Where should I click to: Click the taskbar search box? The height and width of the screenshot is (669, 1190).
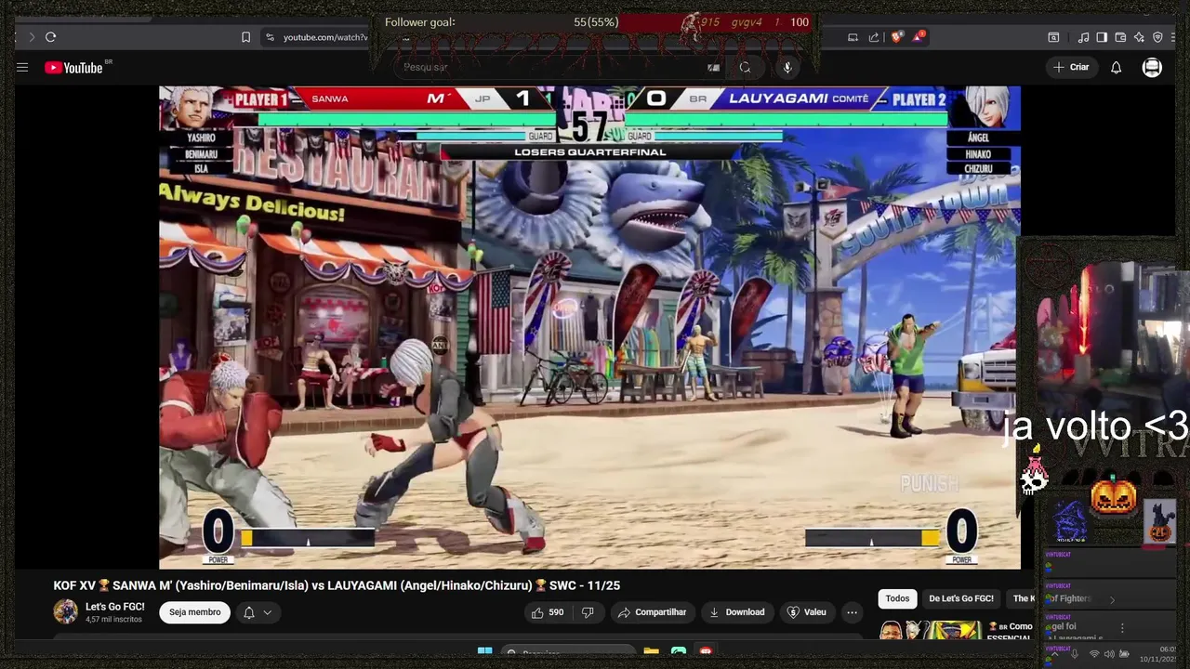tap(567, 651)
